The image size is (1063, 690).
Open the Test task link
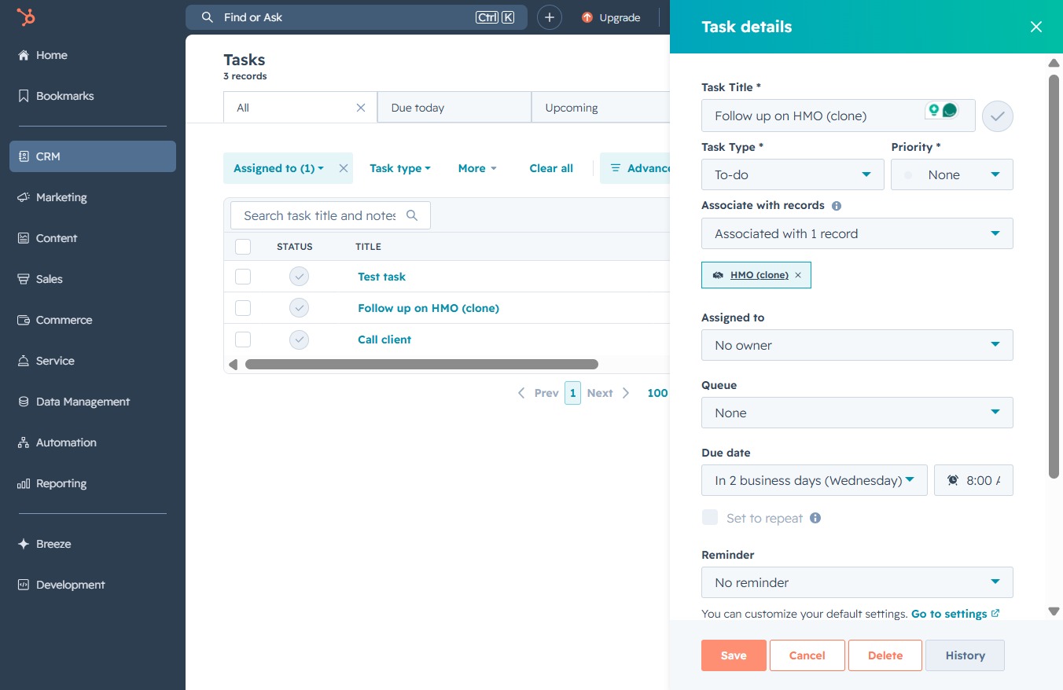(381, 277)
